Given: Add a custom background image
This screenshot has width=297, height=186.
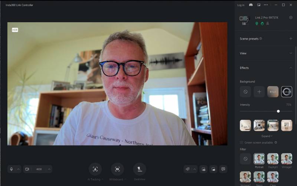Looking at the screenshot, I should tap(259, 92).
